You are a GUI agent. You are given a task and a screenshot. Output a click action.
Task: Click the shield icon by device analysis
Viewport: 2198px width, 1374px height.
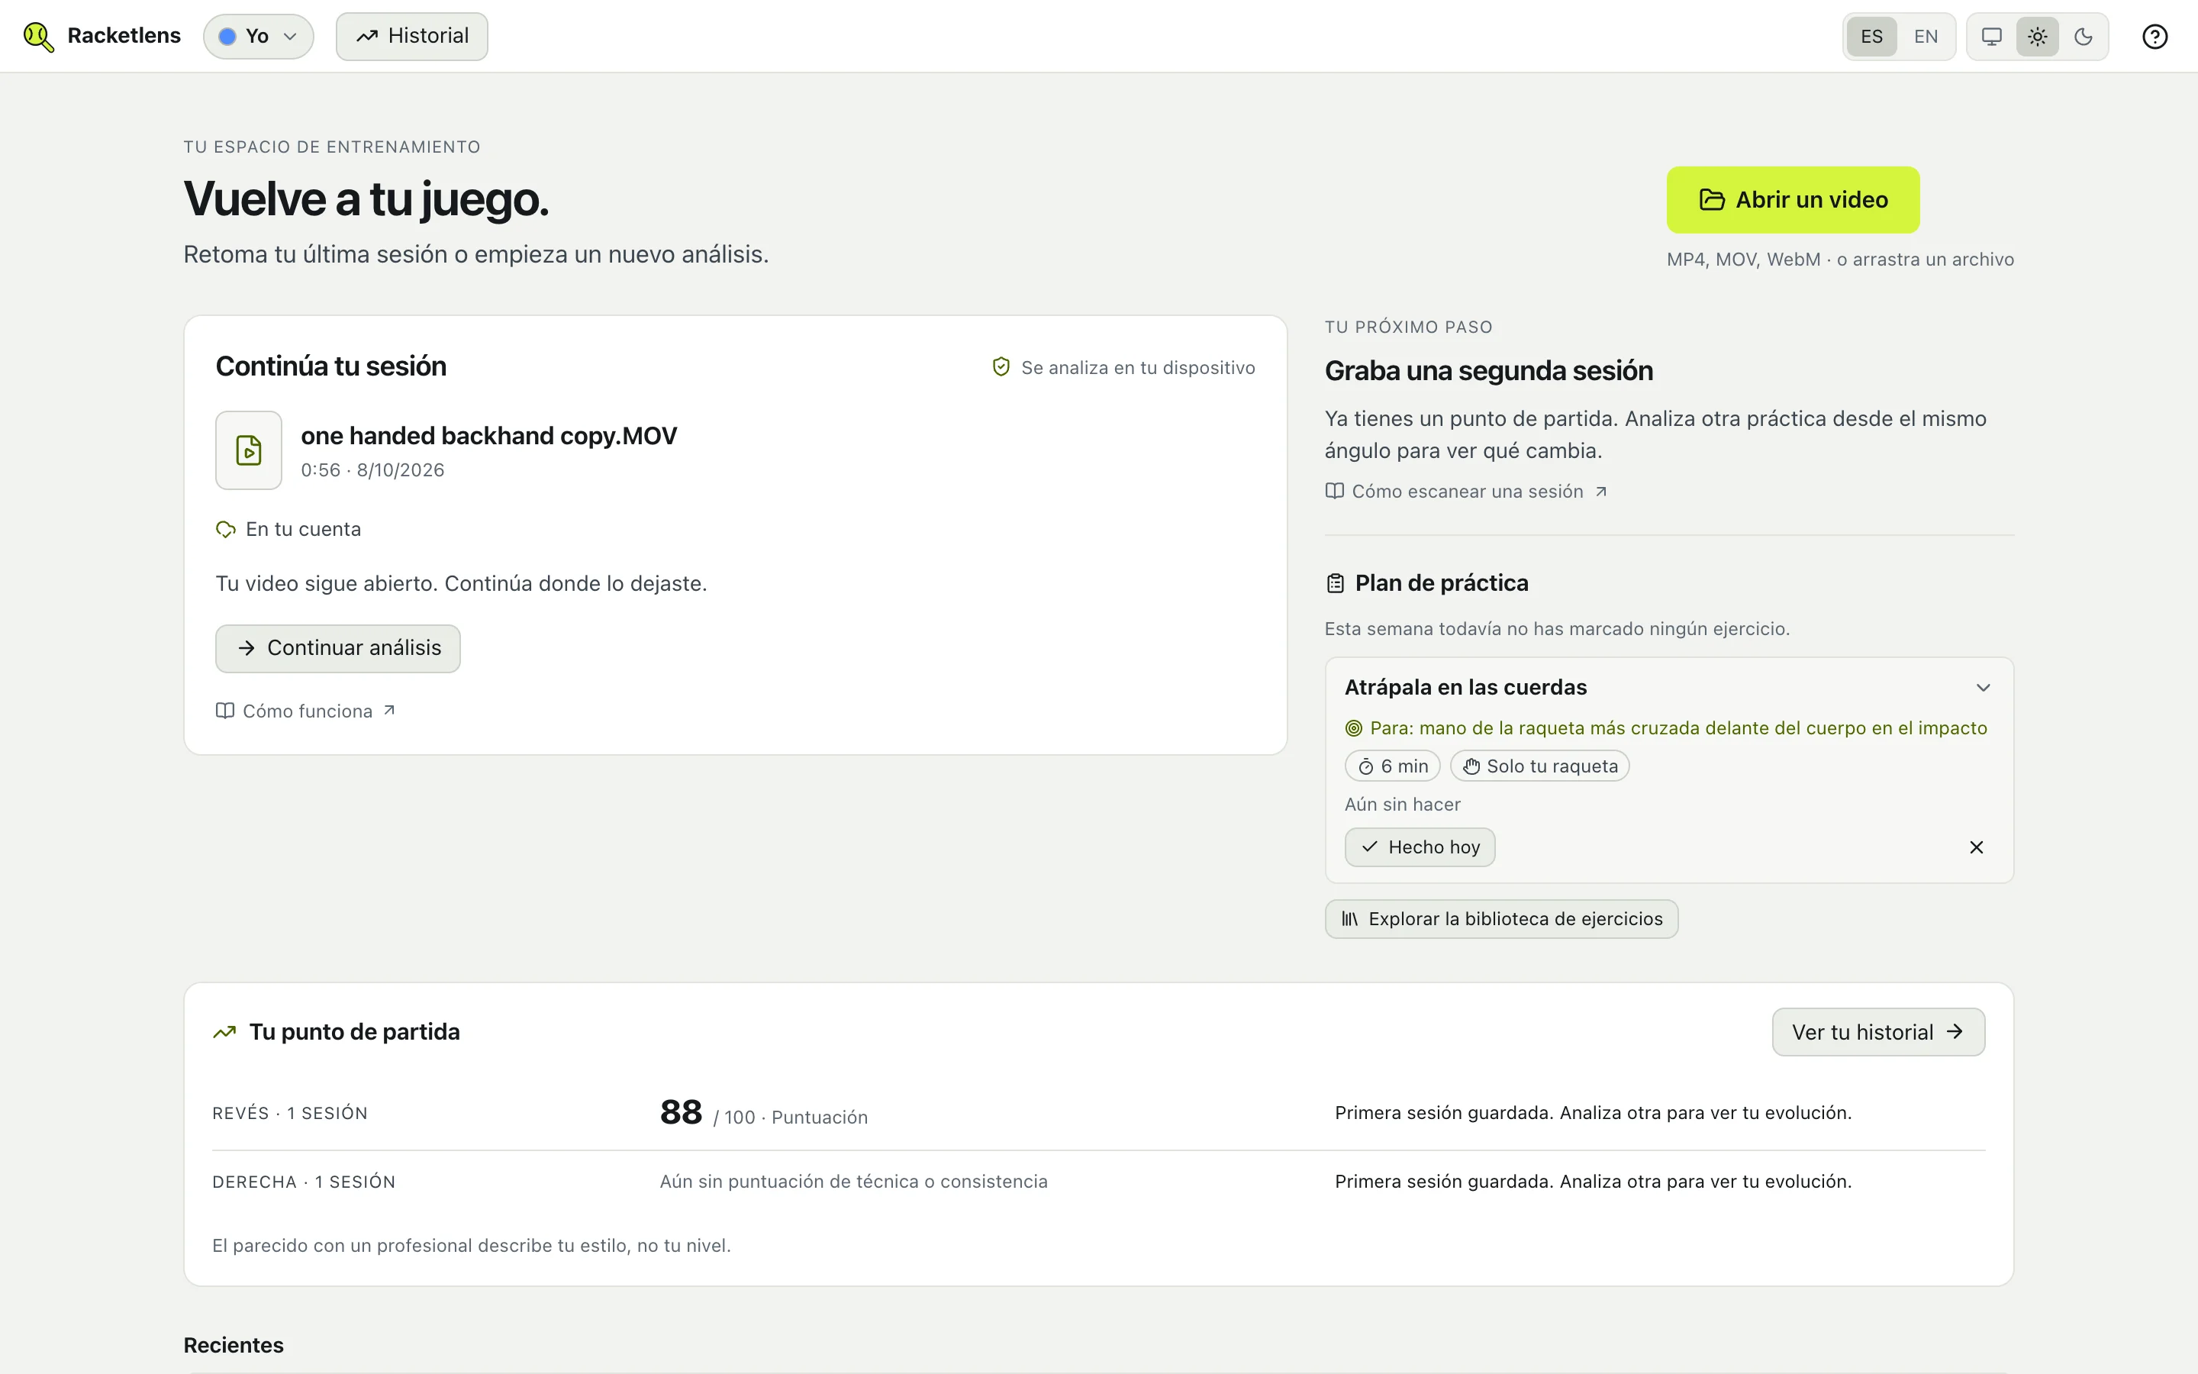point(1001,367)
